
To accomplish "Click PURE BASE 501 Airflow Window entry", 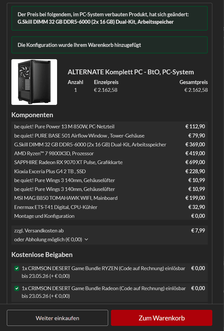I will pos(79,135).
